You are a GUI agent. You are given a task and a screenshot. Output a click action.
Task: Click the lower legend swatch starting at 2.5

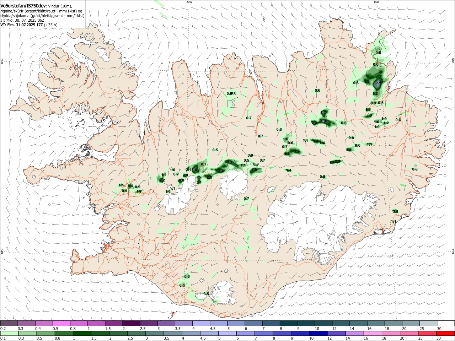pos(136,334)
